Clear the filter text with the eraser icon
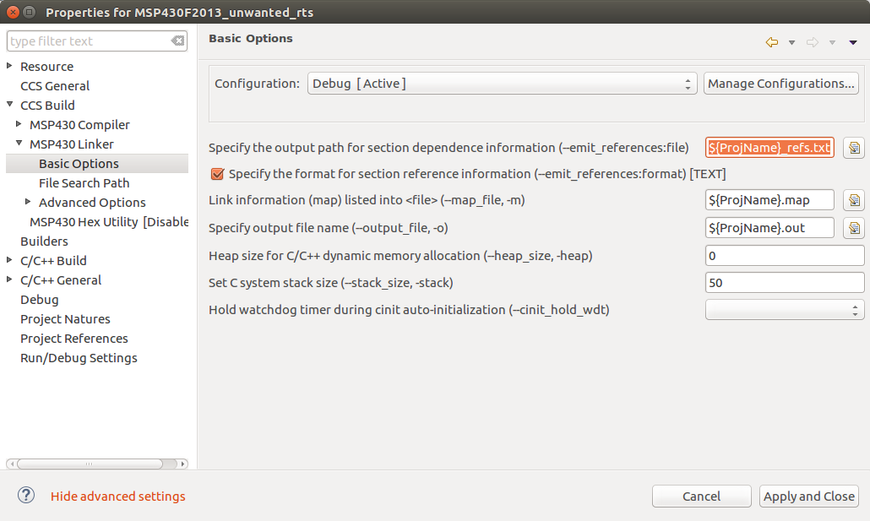The width and height of the screenshot is (870, 521). (177, 41)
